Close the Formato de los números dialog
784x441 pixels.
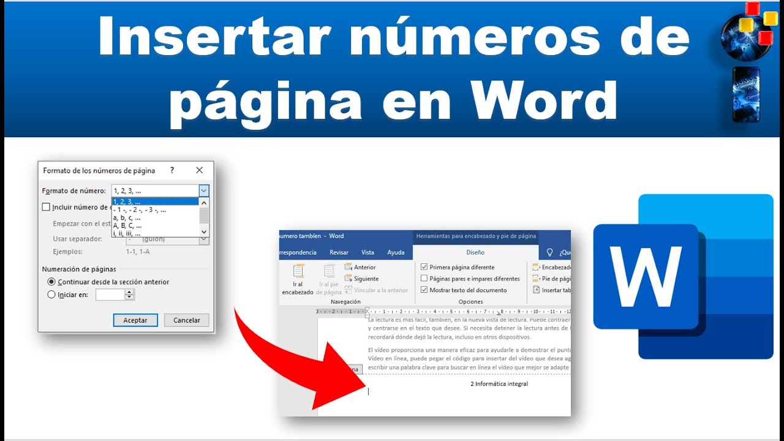199,170
